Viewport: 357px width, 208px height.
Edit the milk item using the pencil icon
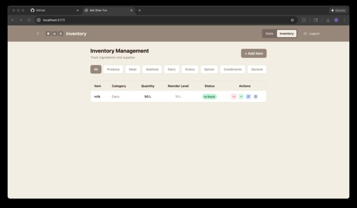pos(248,97)
